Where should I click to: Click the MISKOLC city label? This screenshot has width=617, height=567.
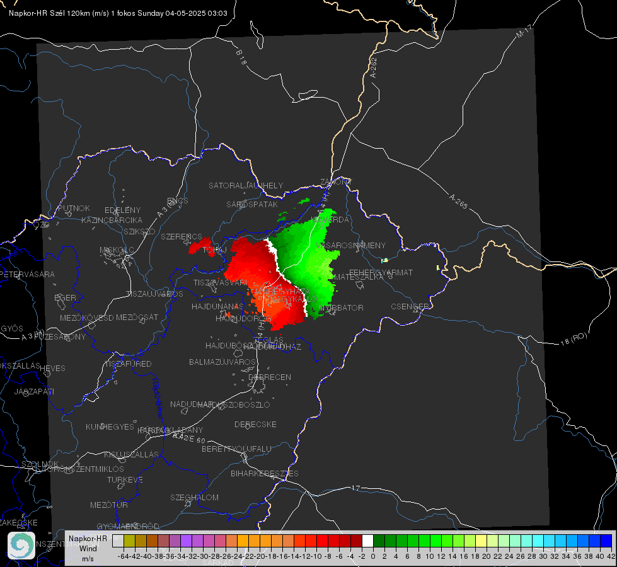(x=117, y=250)
